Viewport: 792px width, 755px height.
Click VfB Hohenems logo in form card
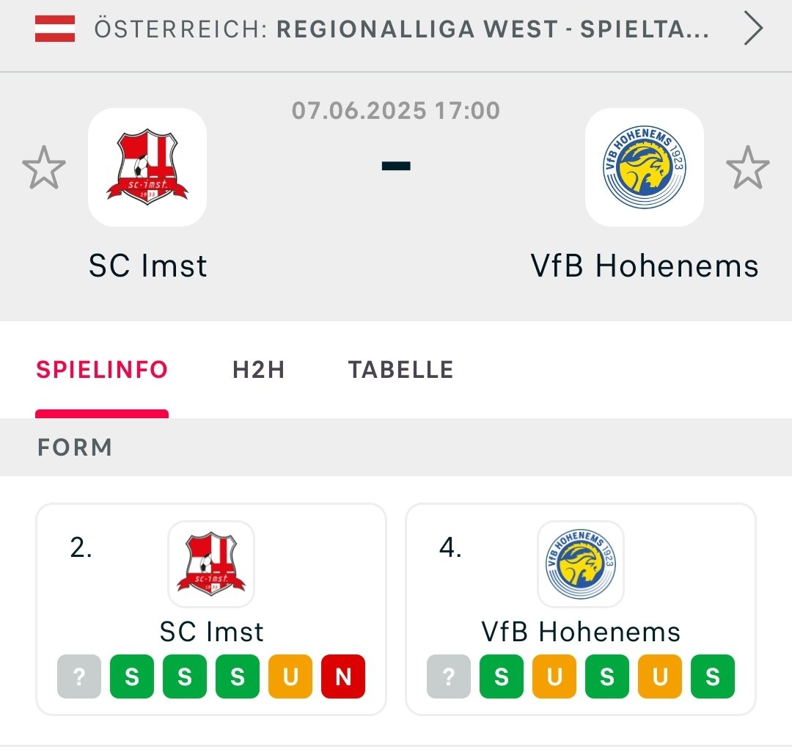[x=581, y=563]
